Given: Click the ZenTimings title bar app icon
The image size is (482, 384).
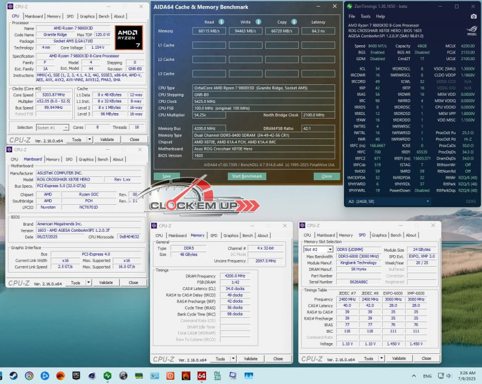Looking at the screenshot, I should (349, 6).
